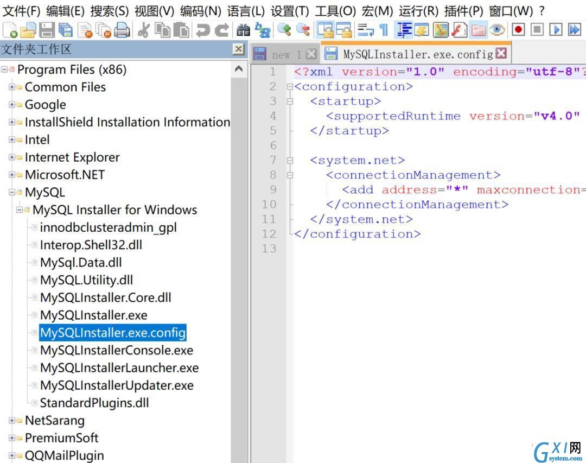Print the document using the printer icon
Screen dimensions: 586x463
click(x=122, y=30)
